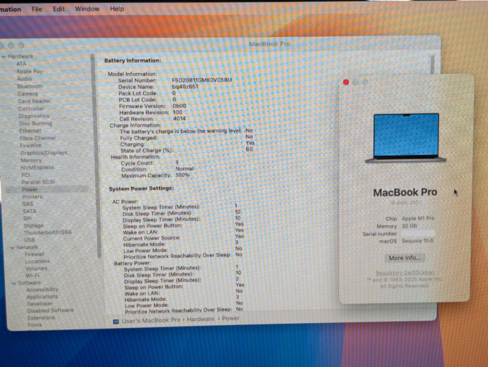
Task: Select FireWire in the sidebar
Action: pyautogui.click(x=30, y=145)
